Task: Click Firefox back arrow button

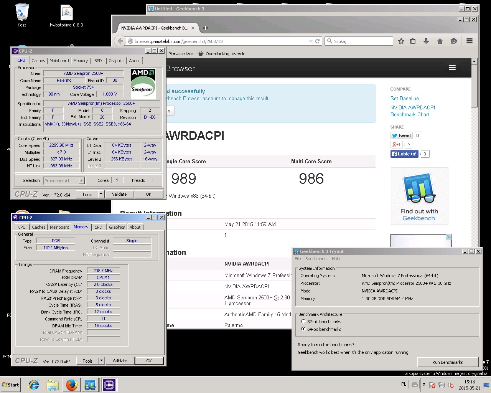Action: (x=120, y=41)
